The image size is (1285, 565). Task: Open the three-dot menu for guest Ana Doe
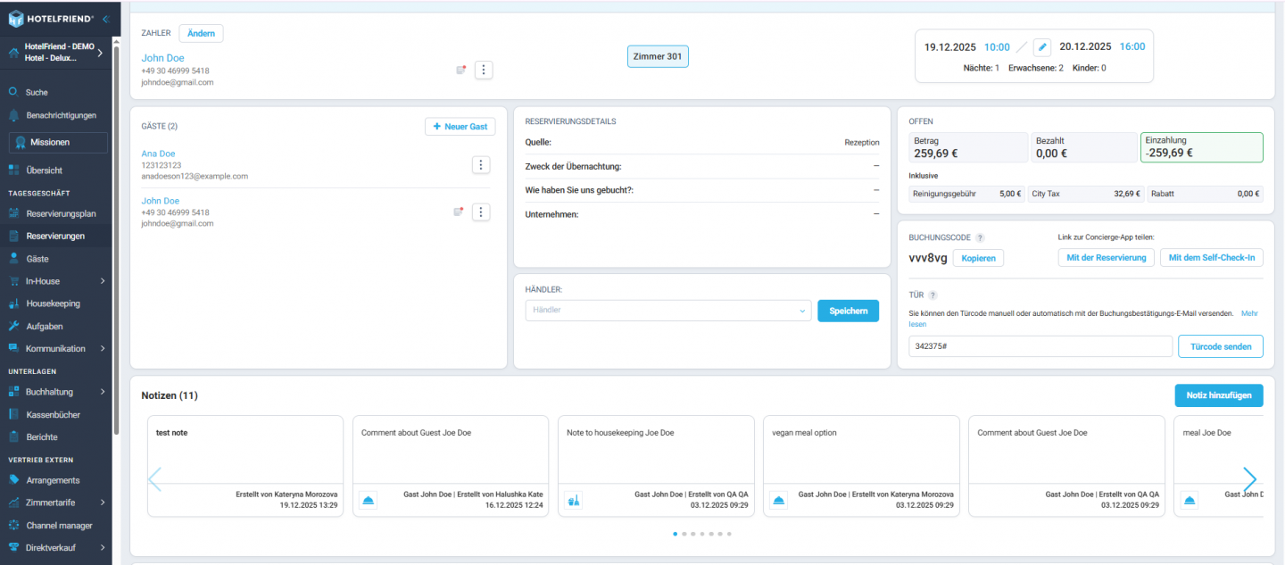pyautogui.click(x=480, y=164)
